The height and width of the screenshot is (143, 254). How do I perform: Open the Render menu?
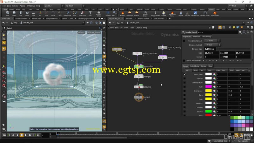click(x=15, y=6)
